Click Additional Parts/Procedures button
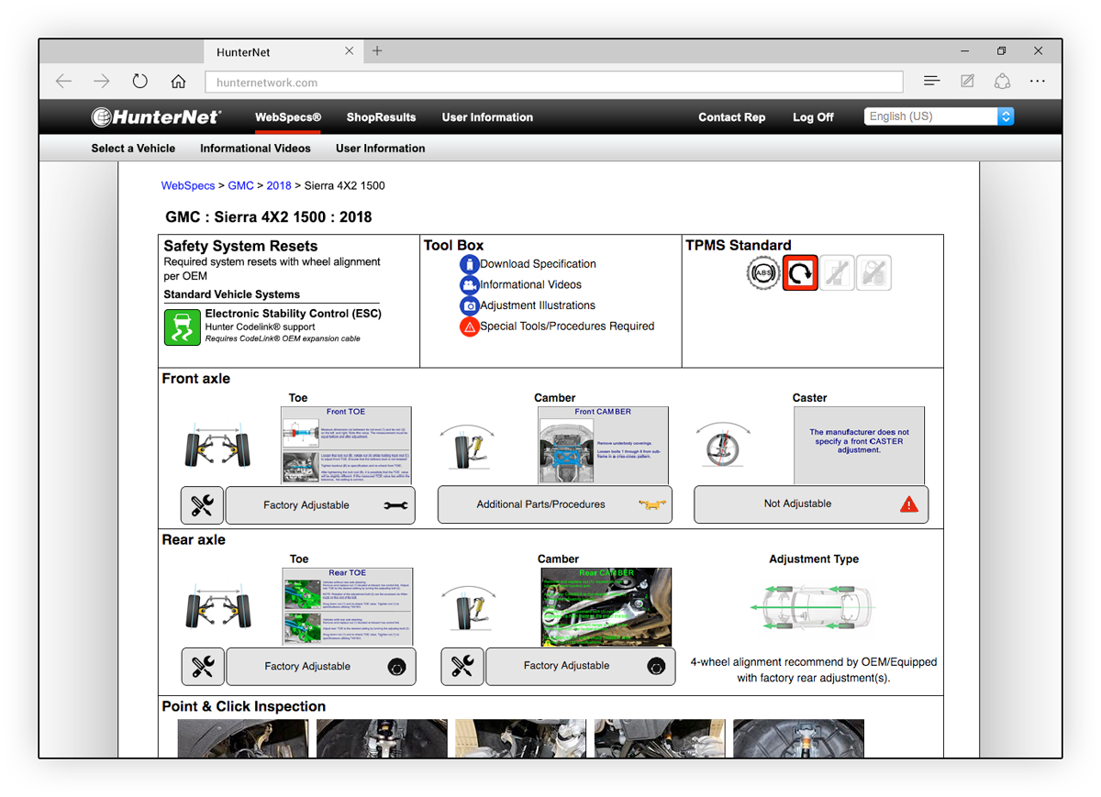Screen dimensions: 1101x797 [x=555, y=504]
